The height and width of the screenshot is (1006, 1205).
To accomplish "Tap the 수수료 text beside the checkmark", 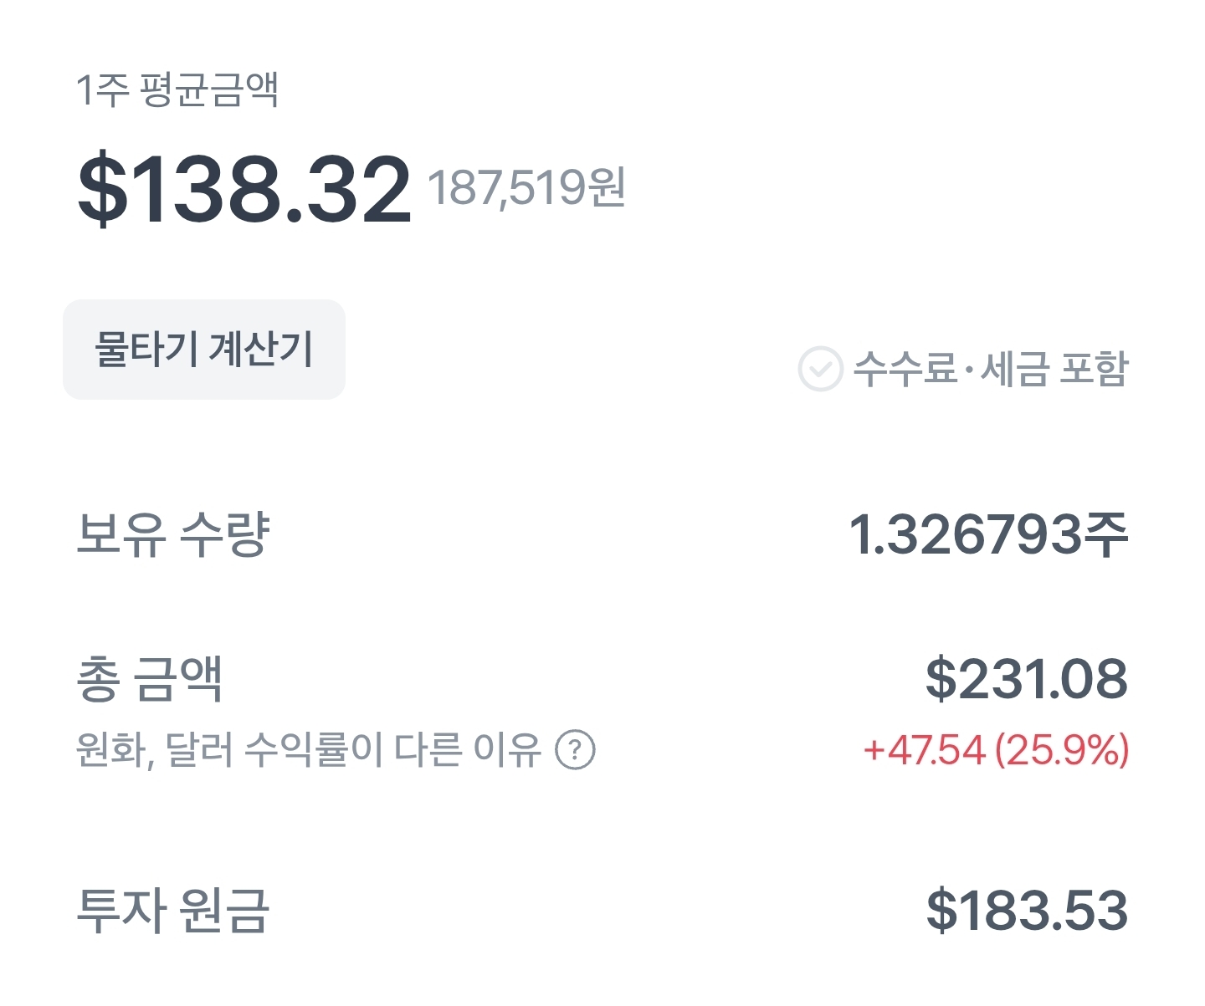I will (905, 369).
